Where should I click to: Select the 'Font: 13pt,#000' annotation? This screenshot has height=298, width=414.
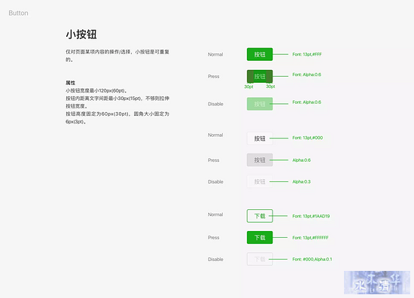tap(307, 138)
